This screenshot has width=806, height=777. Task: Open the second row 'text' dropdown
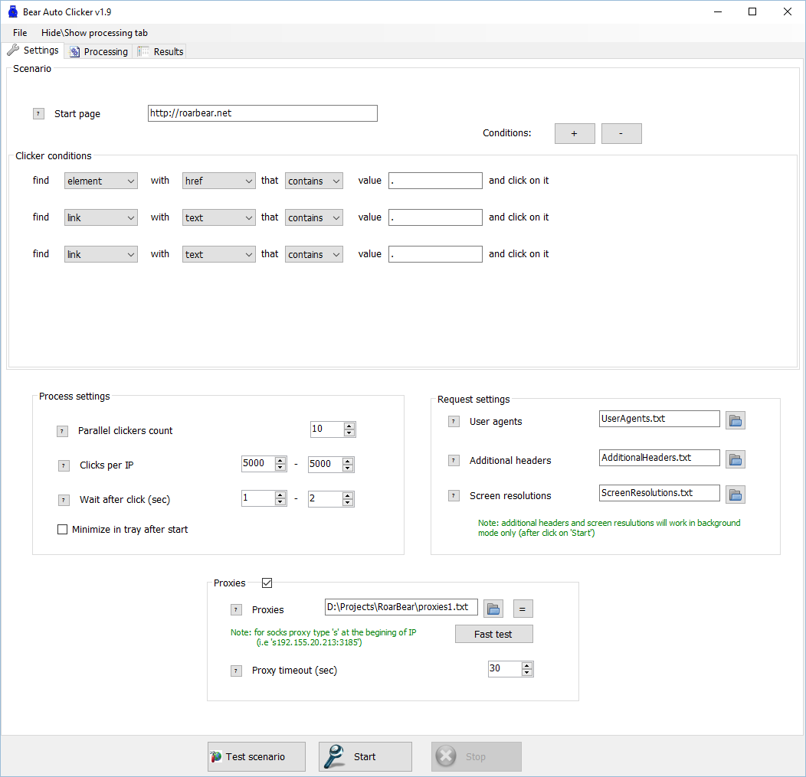click(219, 217)
